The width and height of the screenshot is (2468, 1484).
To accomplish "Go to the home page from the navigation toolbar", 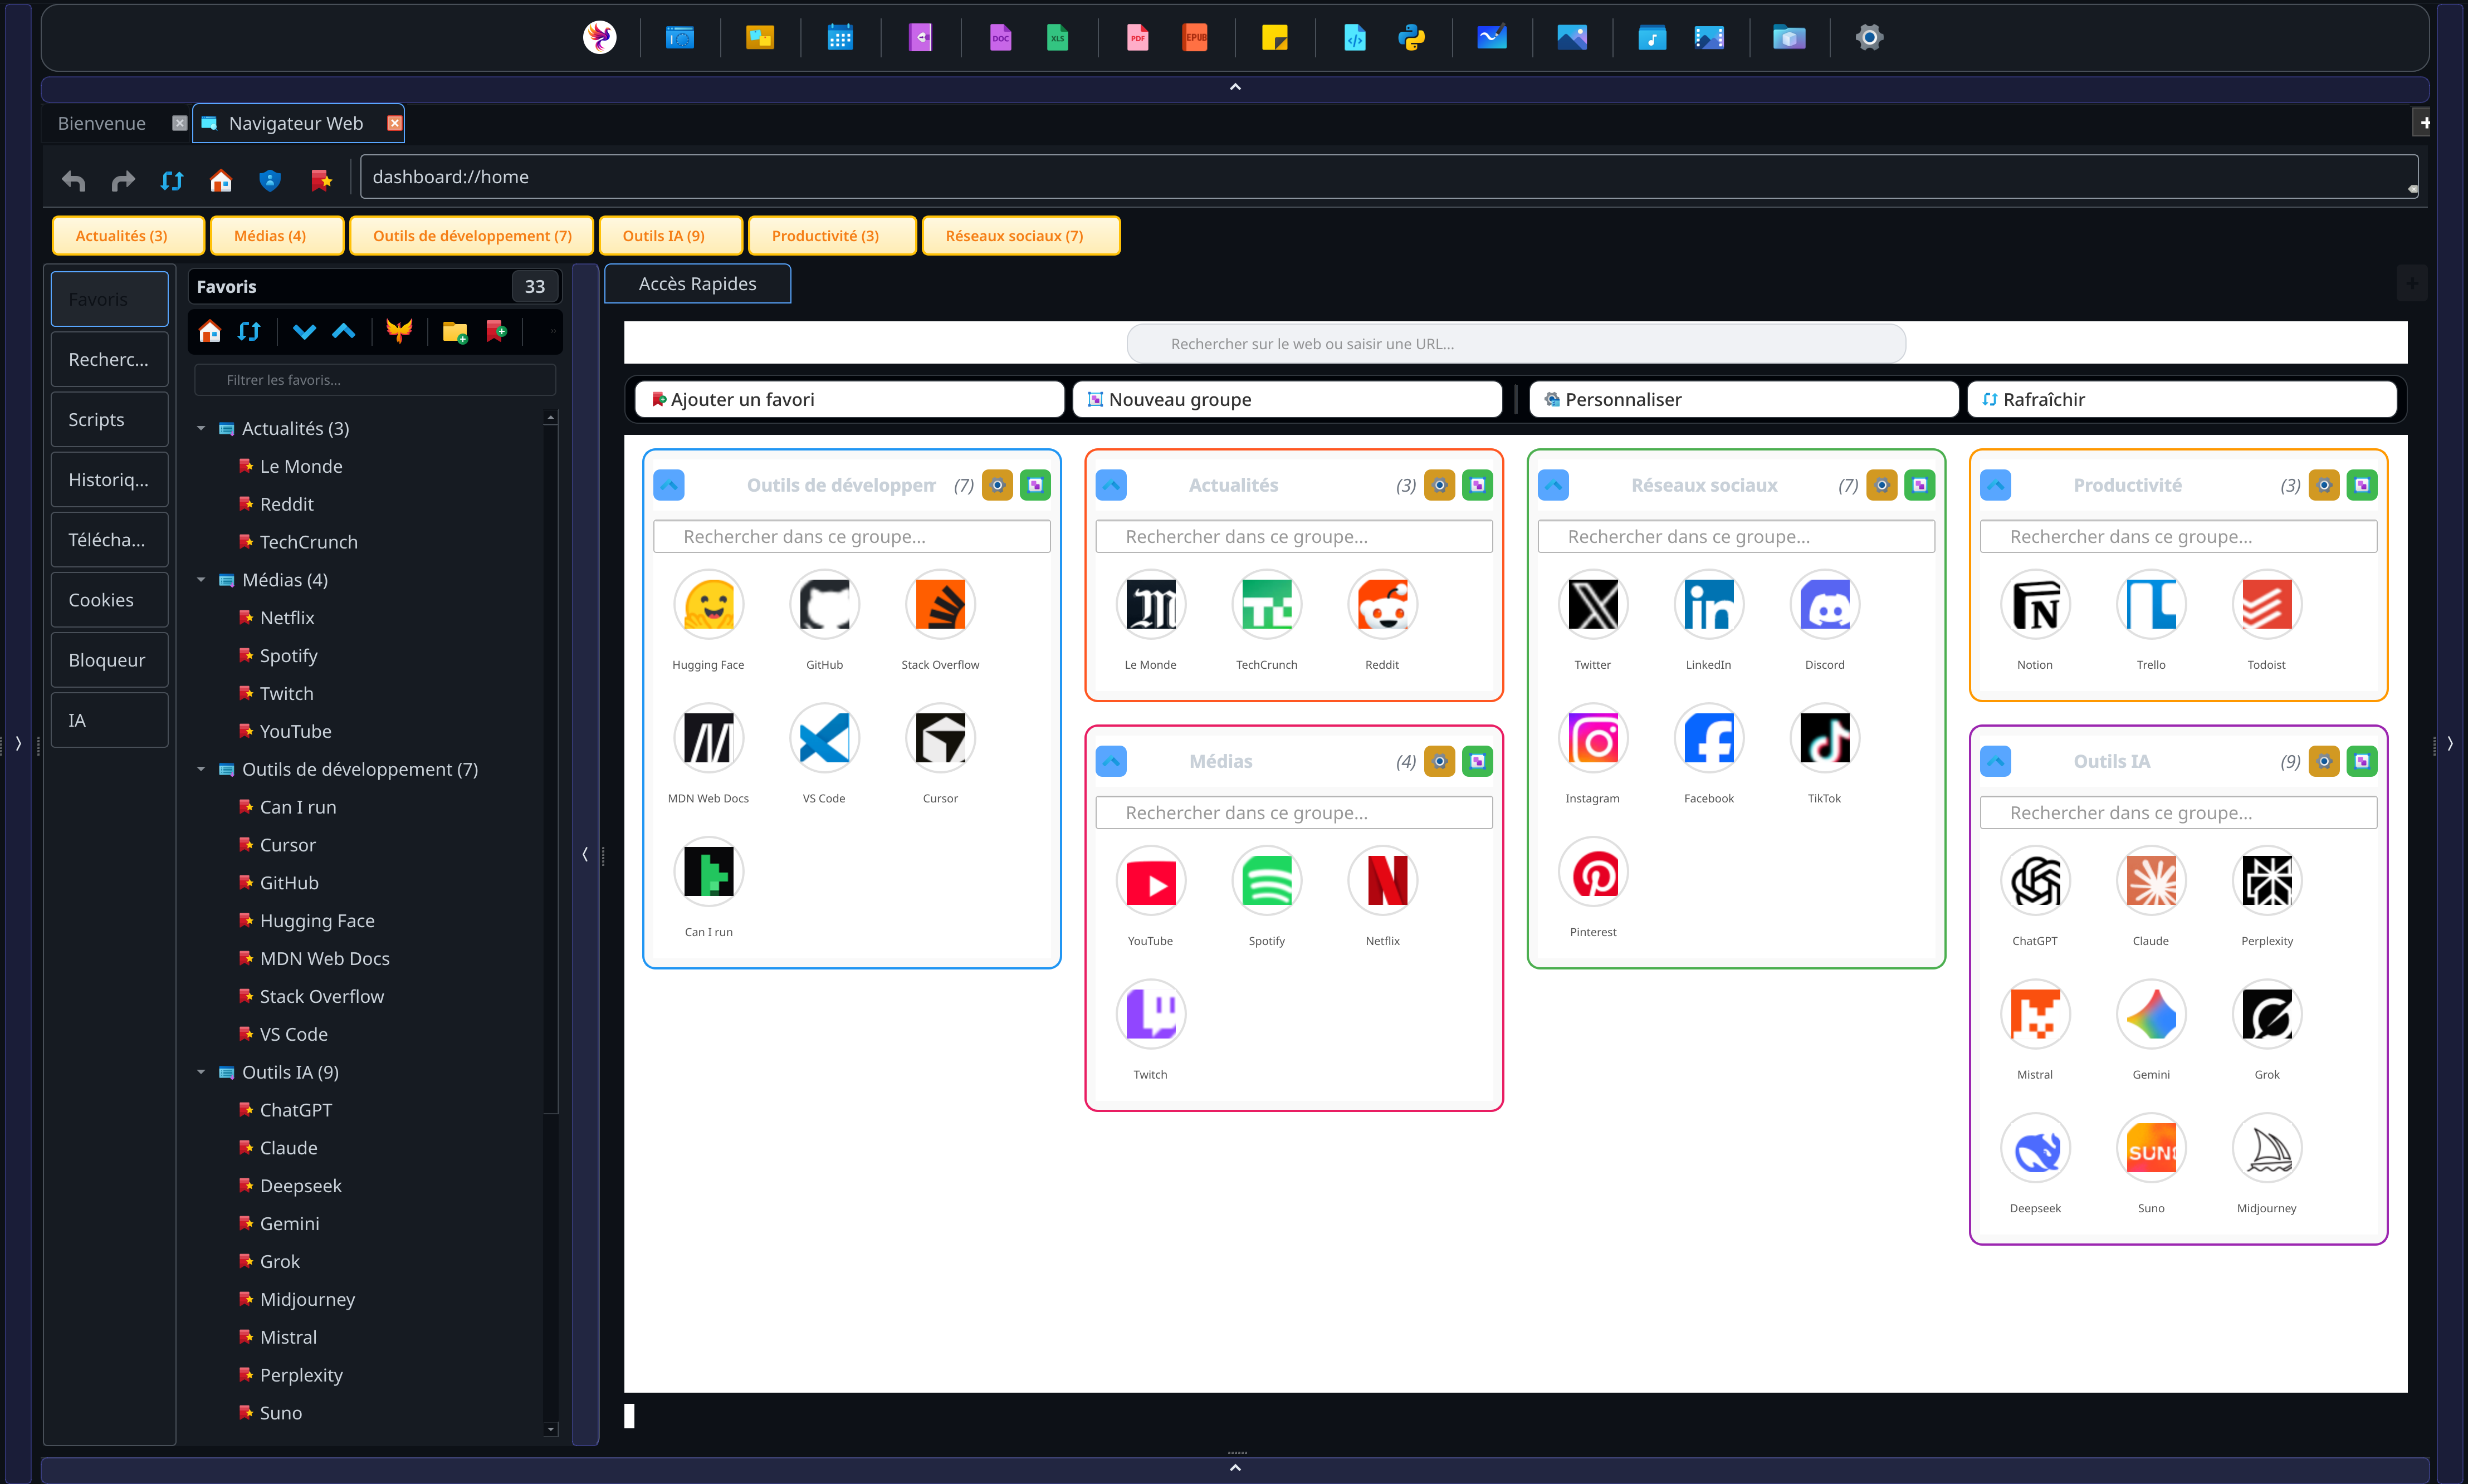I will (x=221, y=180).
